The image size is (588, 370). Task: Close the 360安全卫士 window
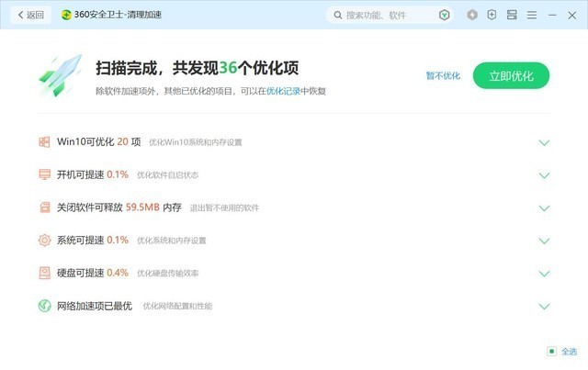click(571, 15)
